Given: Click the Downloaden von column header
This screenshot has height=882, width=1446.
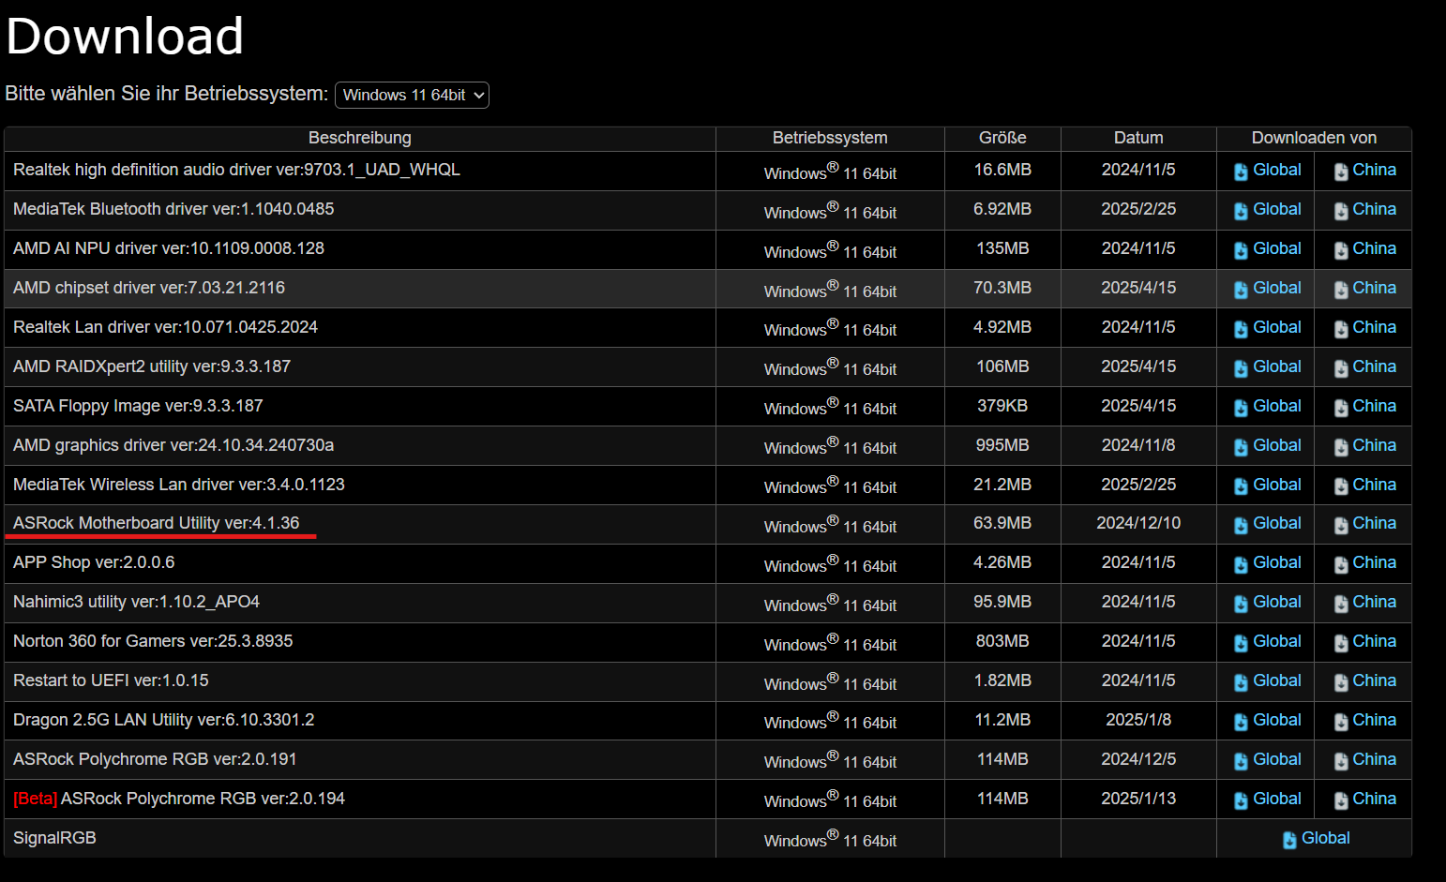Looking at the screenshot, I should click(x=1314, y=138).
